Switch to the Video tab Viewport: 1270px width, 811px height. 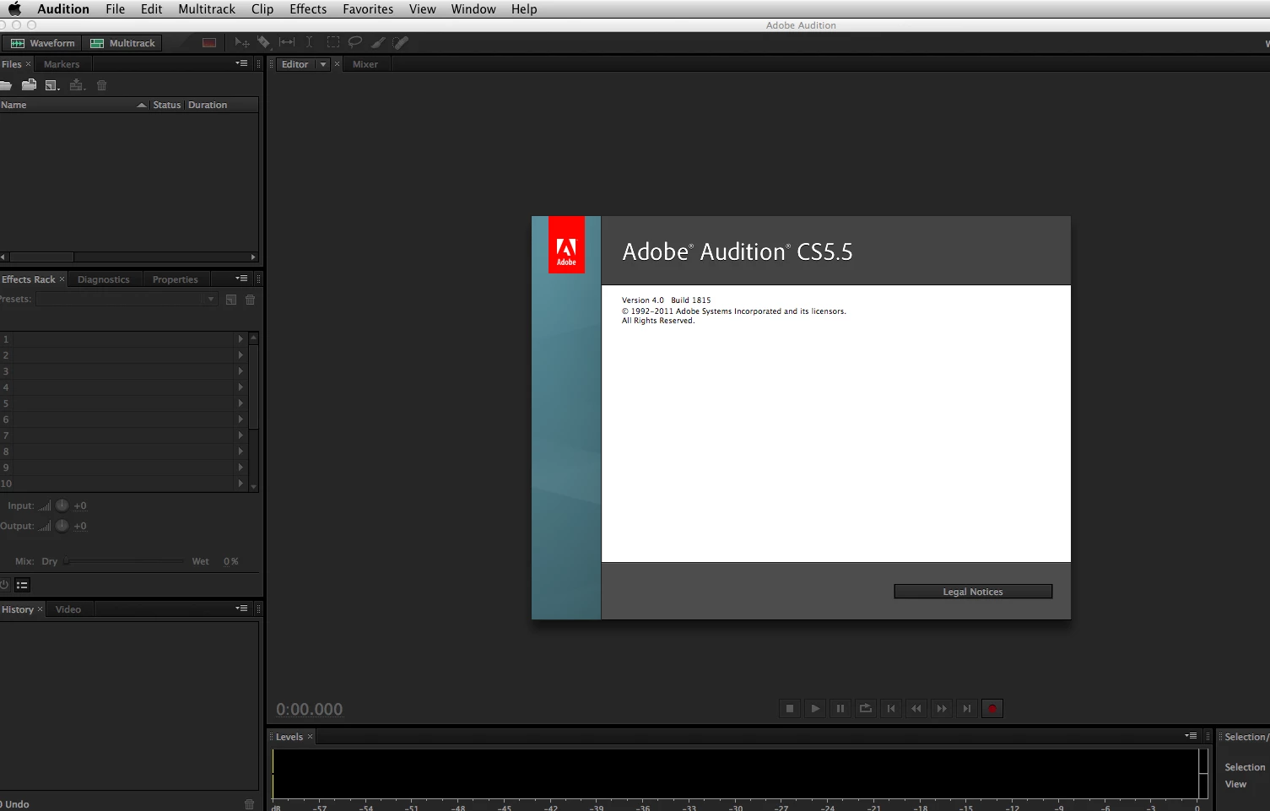68,609
